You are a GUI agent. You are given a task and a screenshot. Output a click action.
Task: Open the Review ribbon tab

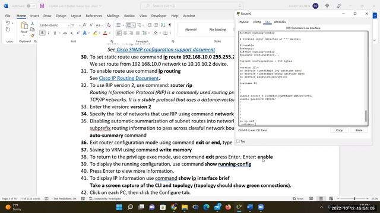pyautogui.click(x=129, y=16)
